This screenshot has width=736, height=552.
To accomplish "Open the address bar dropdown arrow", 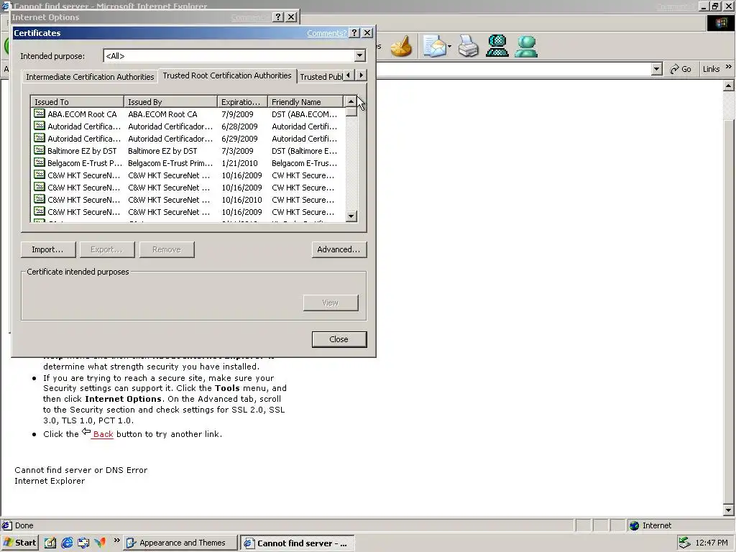I will click(x=656, y=70).
